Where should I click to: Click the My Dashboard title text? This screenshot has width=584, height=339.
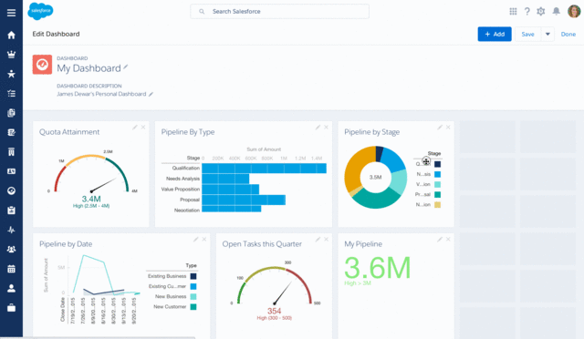[89, 68]
